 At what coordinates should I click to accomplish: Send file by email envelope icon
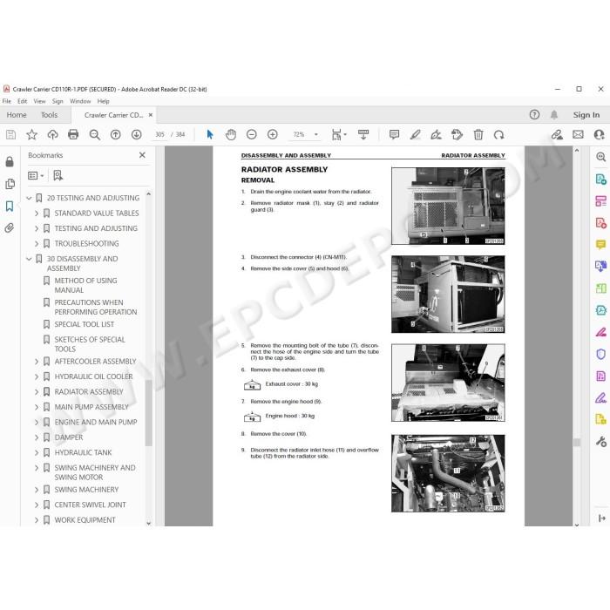[x=578, y=134]
